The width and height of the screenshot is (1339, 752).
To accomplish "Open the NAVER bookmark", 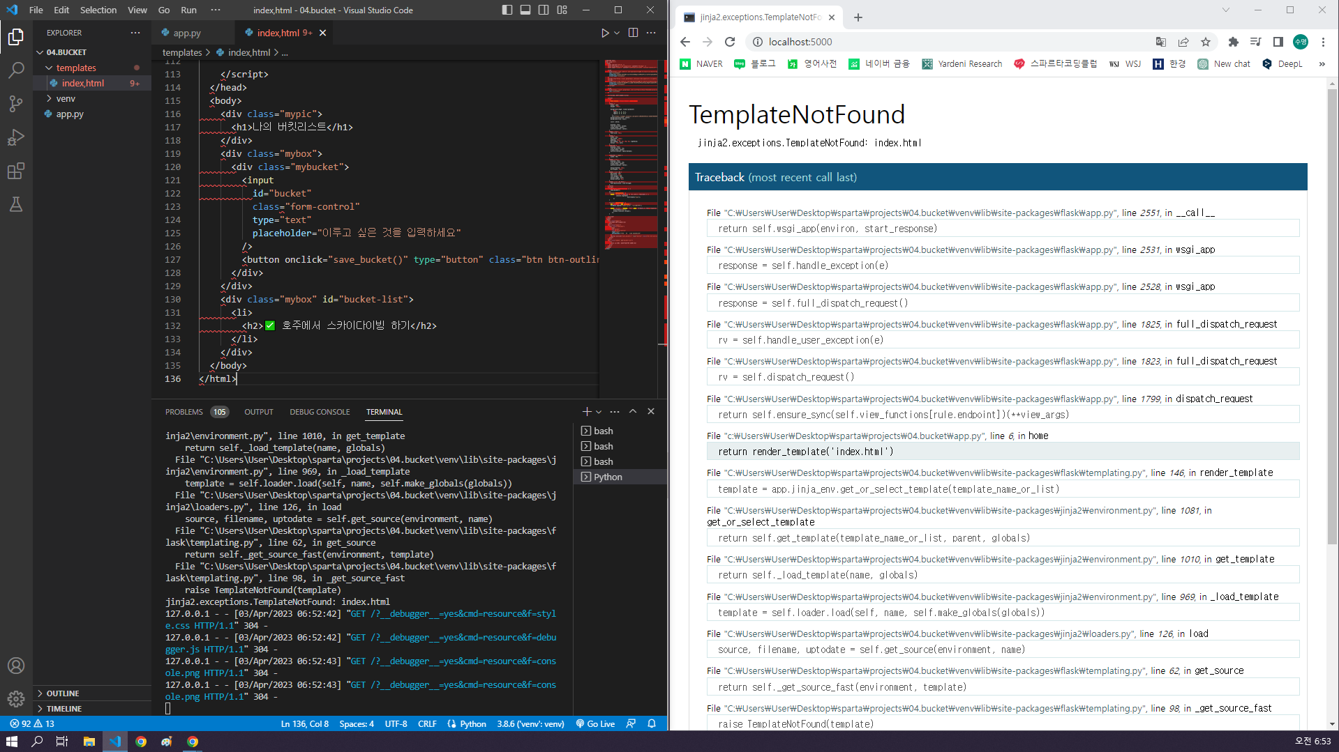I will coord(701,64).
